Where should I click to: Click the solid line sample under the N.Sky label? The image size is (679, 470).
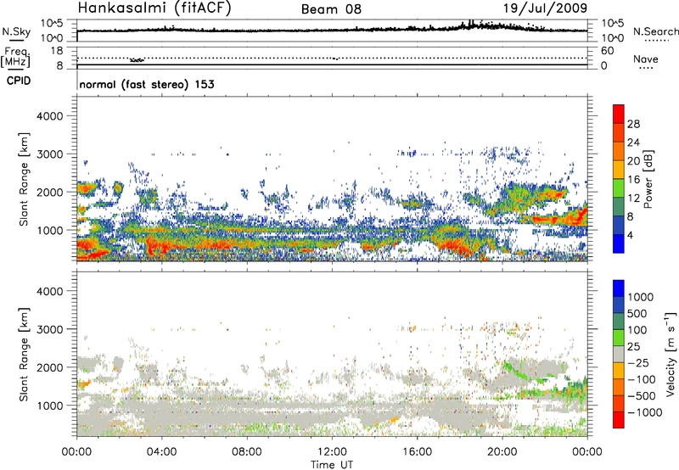point(16,40)
